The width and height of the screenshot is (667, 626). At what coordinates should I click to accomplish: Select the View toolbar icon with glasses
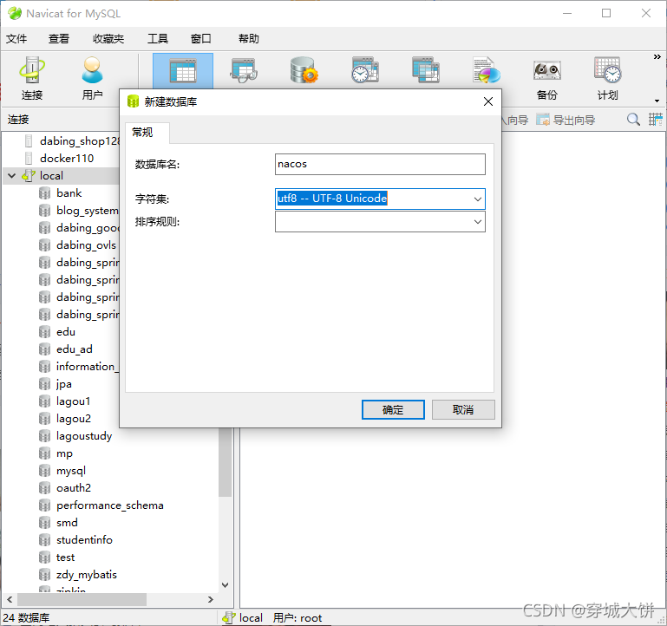click(x=244, y=70)
